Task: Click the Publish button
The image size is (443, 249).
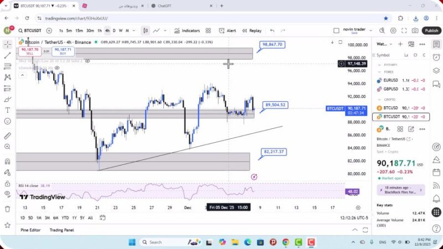Action: [x=431, y=30]
